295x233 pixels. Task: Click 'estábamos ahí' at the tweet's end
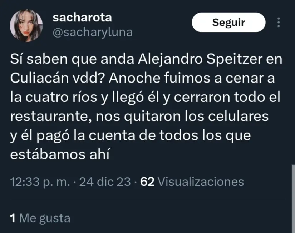point(60,154)
